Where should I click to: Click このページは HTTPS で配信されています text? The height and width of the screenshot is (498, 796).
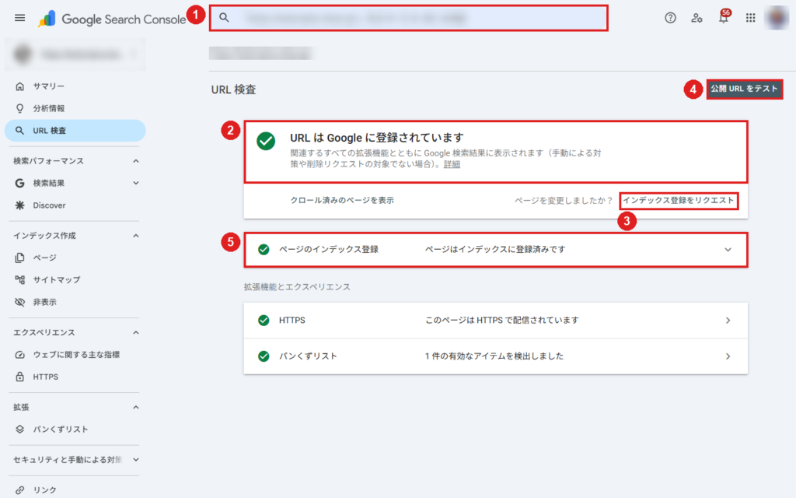coord(501,320)
